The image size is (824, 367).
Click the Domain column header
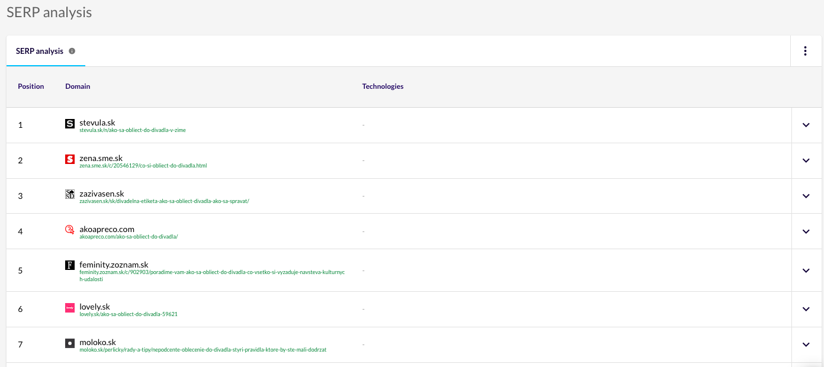78,86
